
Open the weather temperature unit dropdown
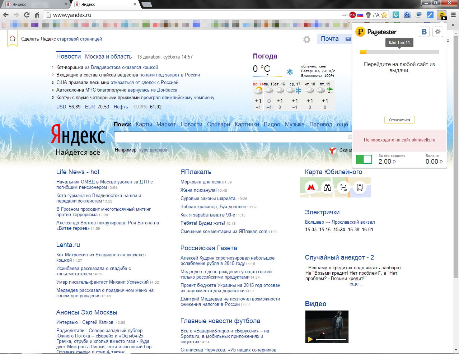tap(268, 74)
